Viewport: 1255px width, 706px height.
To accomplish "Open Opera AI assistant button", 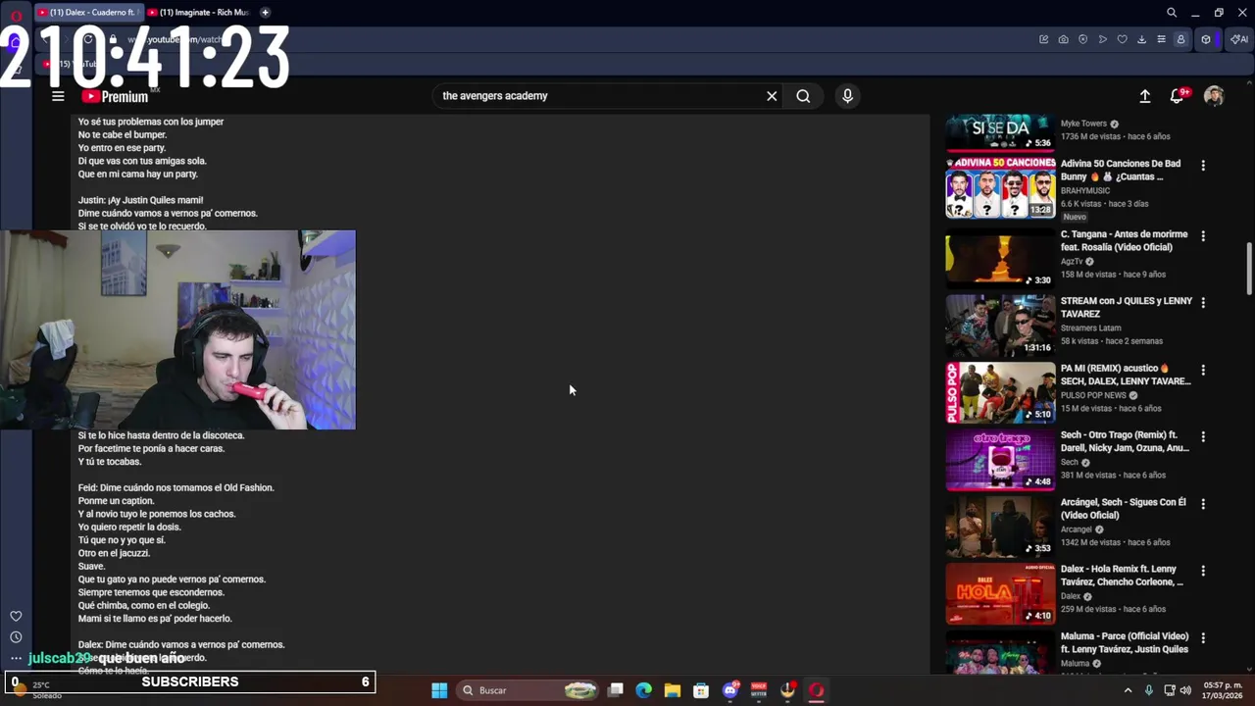I will pos(1239,39).
